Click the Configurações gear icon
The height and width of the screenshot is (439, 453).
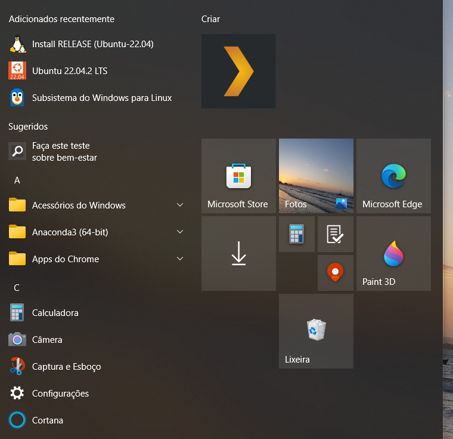click(x=17, y=393)
